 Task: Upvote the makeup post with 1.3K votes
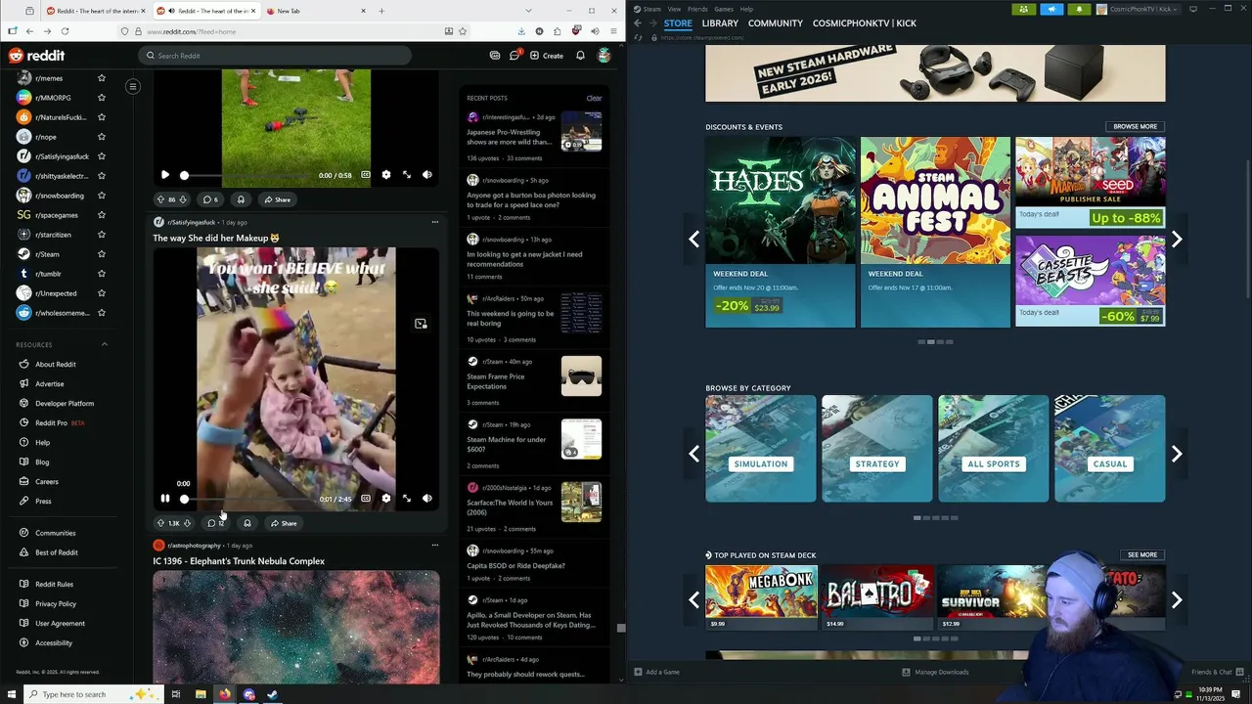[160, 523]
